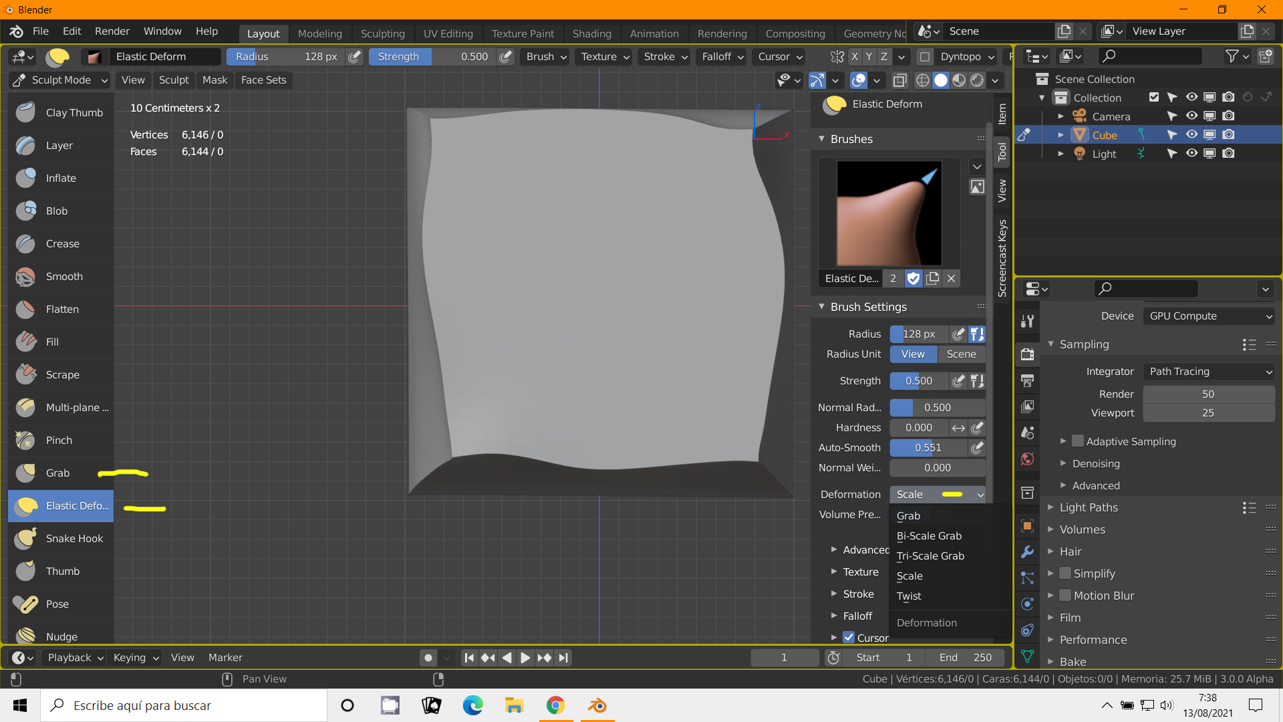Select the Crease sculpt brush

click(61, 243)
